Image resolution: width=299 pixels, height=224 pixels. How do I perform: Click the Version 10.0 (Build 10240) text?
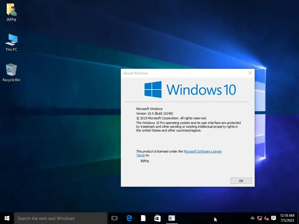(x=154, y=113)
